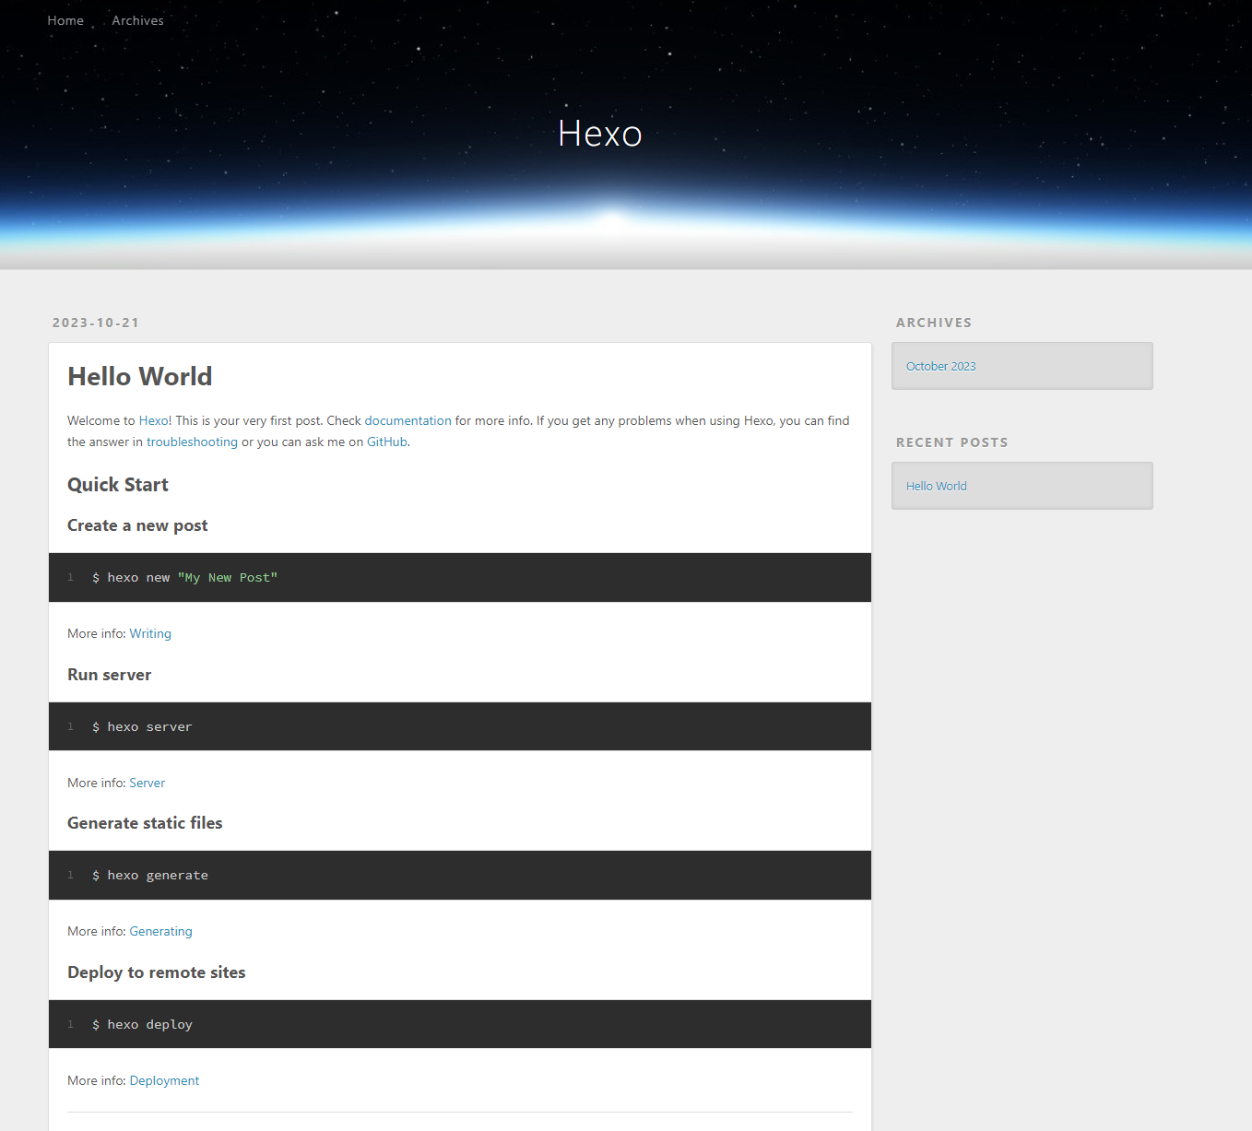The image size is (1252, 1131).
Task: Open Hello World under Recent Posts
Action: pyautogui.click(x=937, y=486)
